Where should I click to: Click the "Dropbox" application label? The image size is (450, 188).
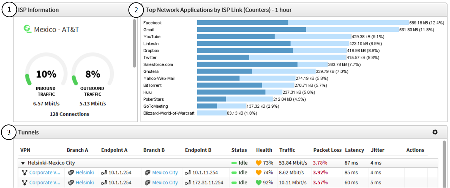point(151,51)
